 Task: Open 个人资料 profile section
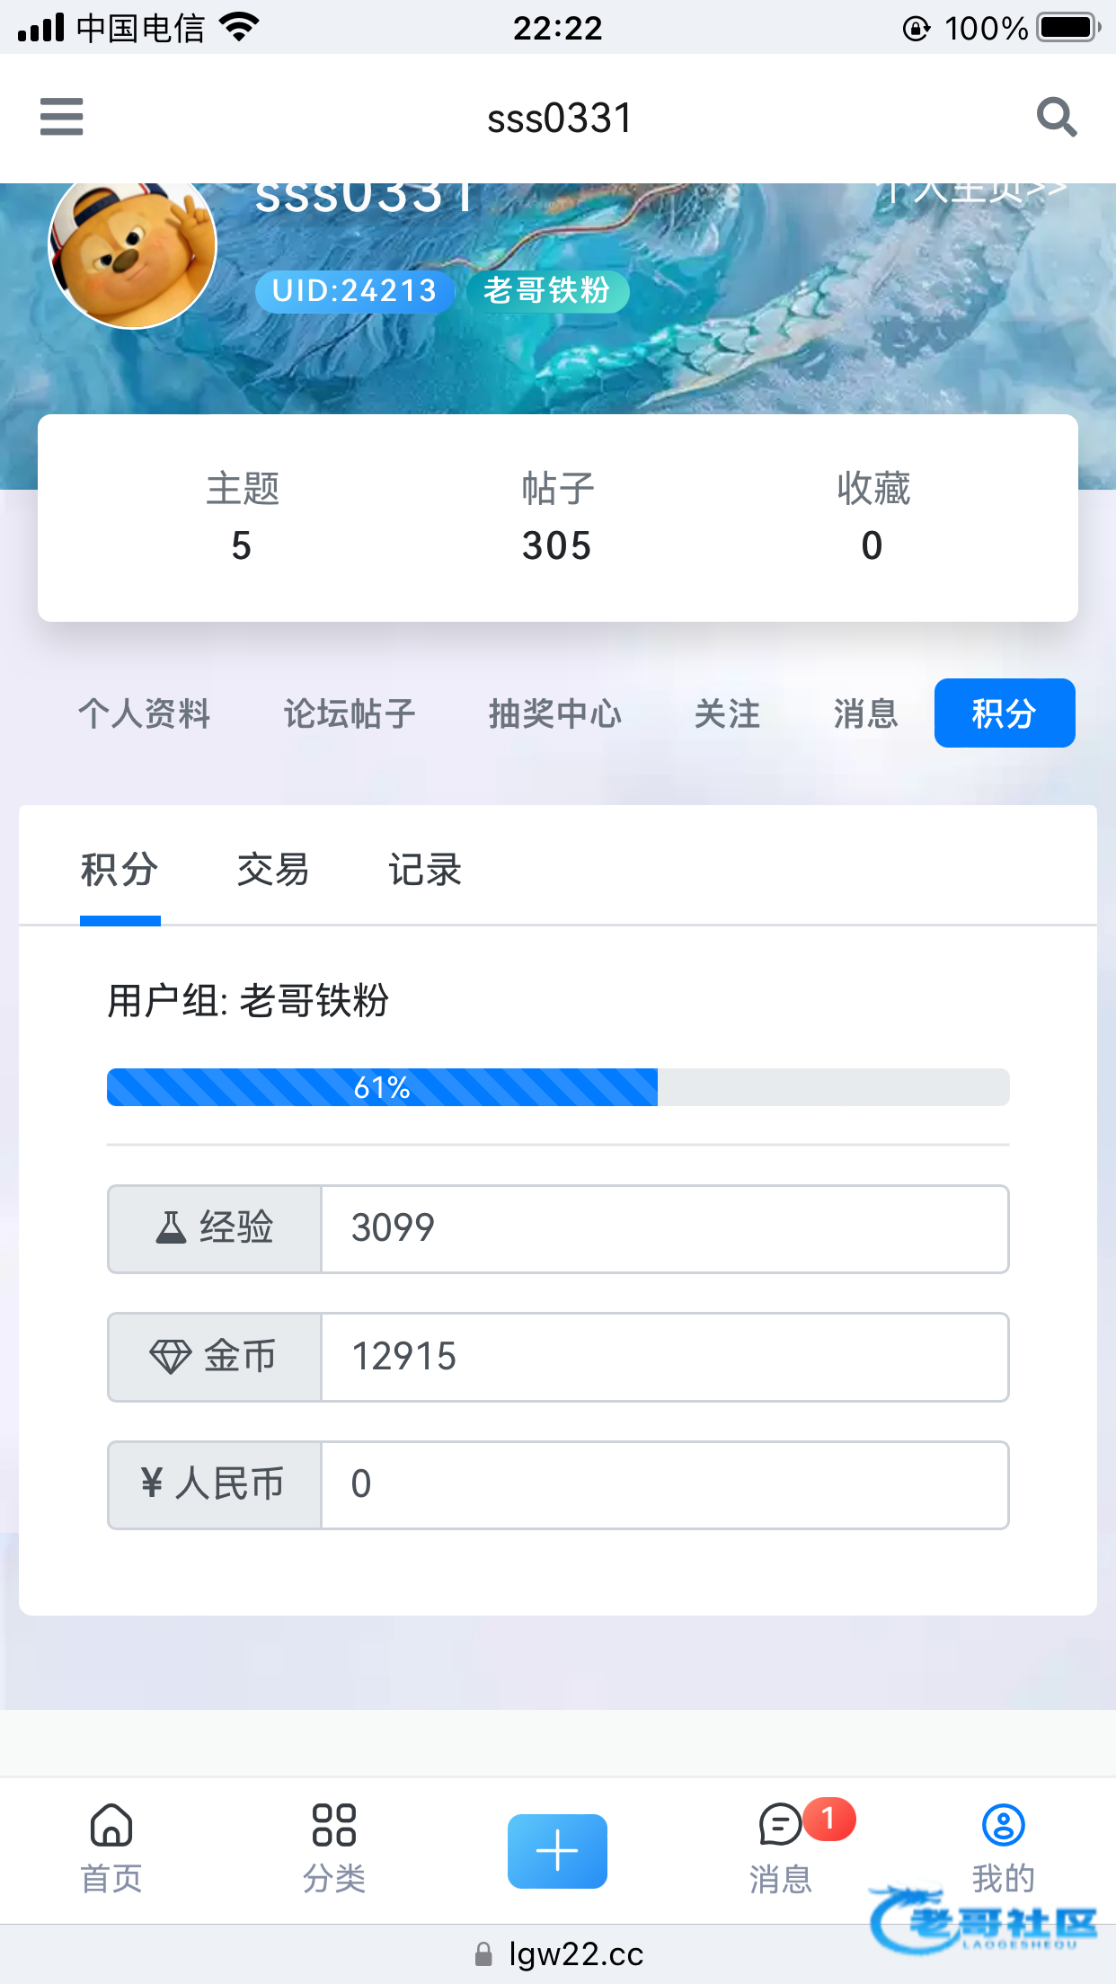pos(145,713)
